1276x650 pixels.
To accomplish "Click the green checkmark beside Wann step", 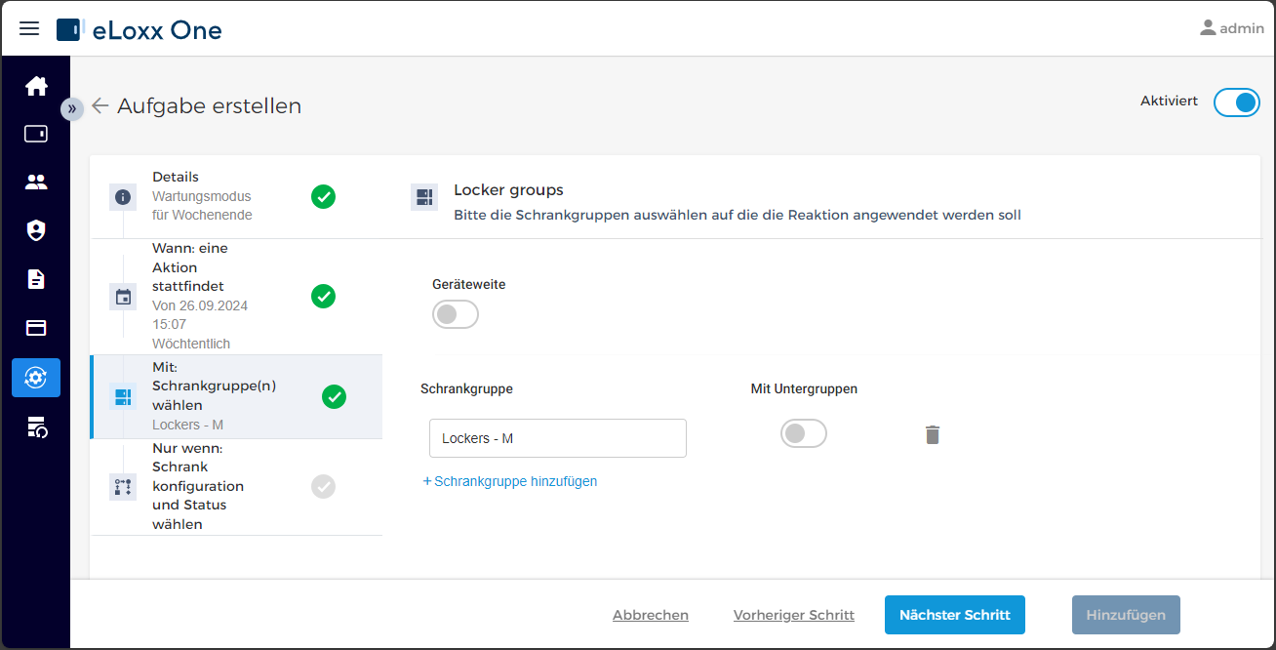I will (323, 296).
